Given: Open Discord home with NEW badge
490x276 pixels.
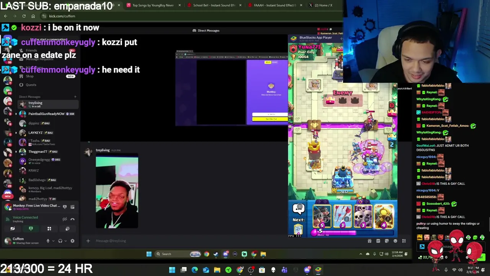Looking at the screenshot, I should [x=7, y=194].
